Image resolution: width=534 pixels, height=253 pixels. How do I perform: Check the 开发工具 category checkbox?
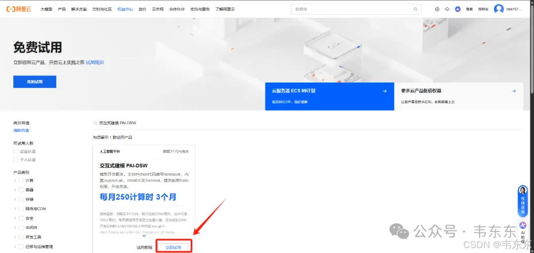tap(21, 237)
